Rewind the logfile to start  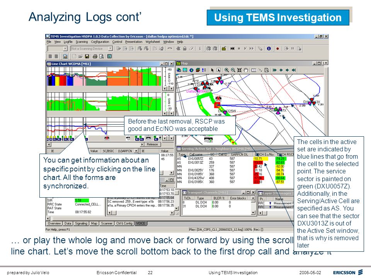point(232,49)
